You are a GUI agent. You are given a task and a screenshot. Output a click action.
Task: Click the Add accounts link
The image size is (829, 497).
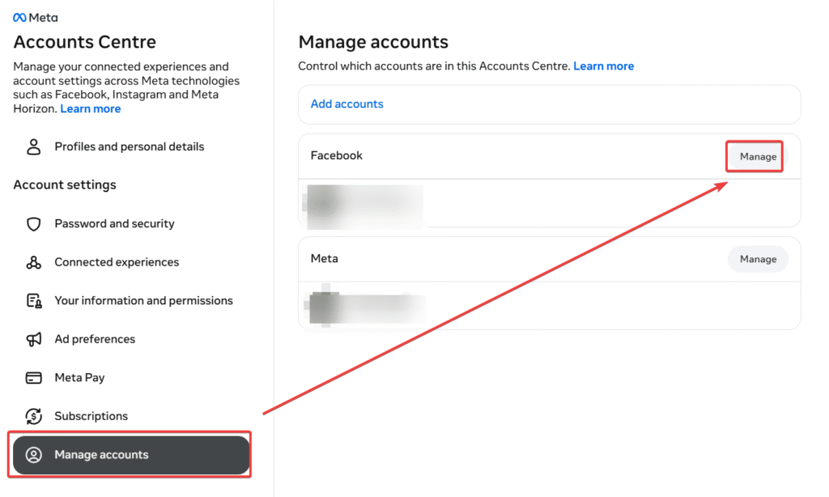pos(346,104)
